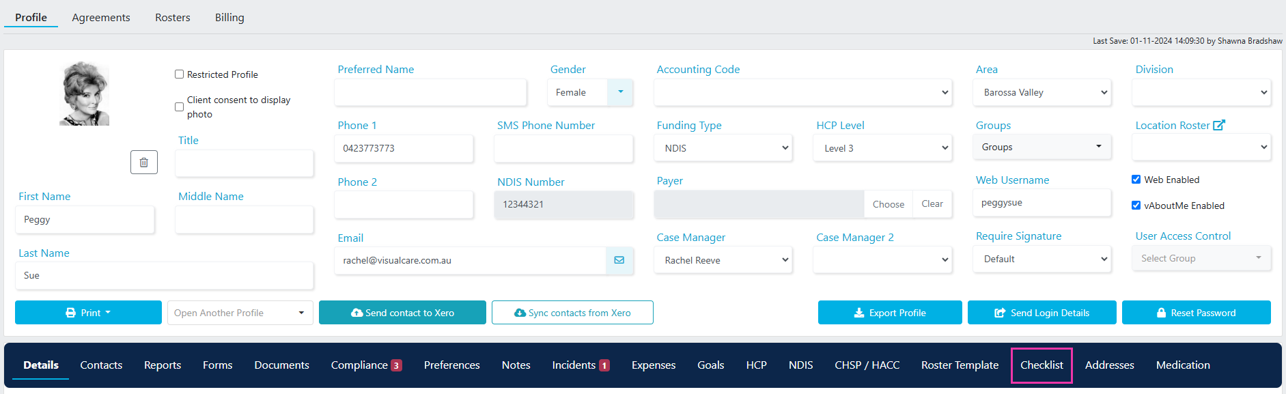Toggle the Restricted Profile checkbox
Image resolution: width=1286 pixels, height=394 pixels.
click(x=179, y=74)
